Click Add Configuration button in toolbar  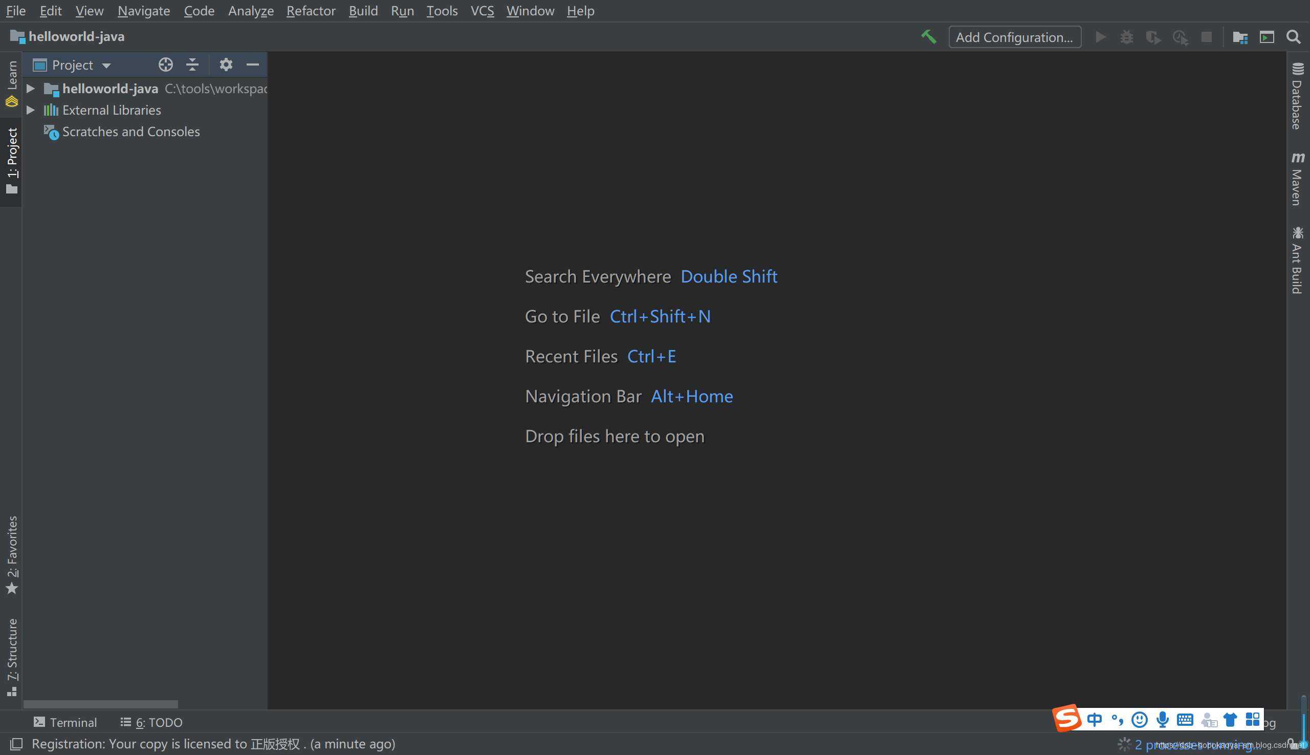click(1015, 36)
